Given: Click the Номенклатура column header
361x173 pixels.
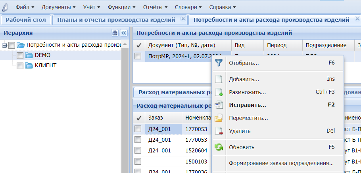Looking at the screenshot, I should tap(196, 118).
